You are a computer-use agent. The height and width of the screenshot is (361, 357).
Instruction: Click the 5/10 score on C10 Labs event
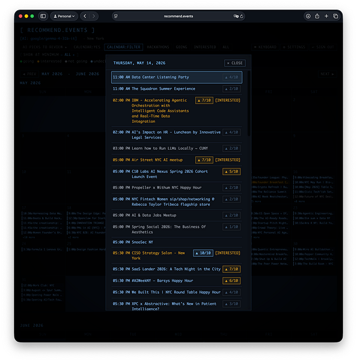point(231,171)
